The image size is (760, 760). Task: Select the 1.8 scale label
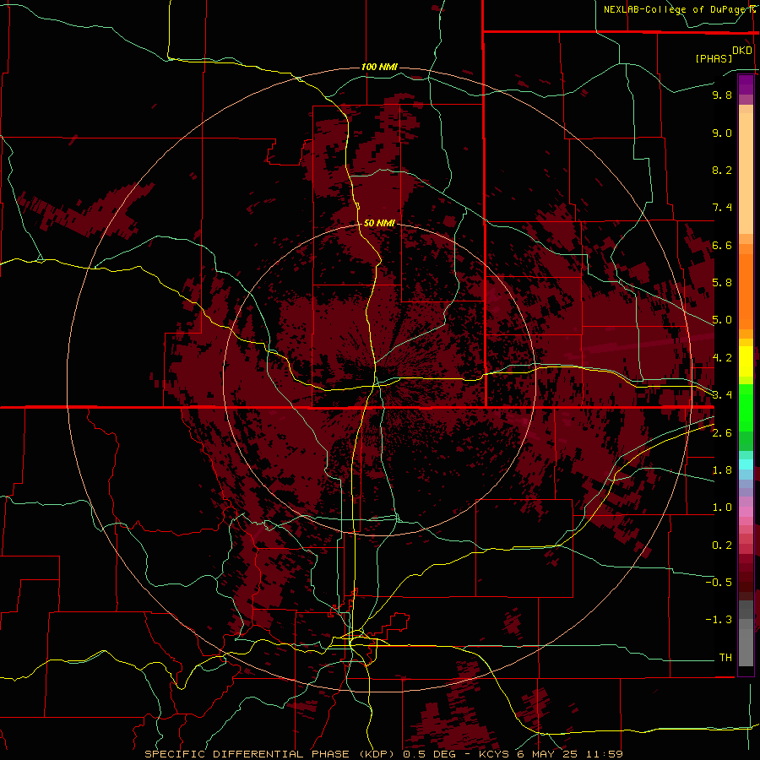(x=722, y=470)
